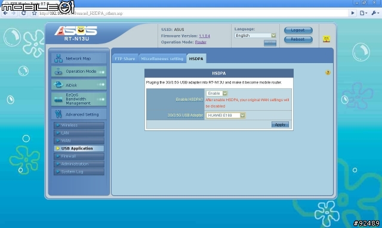The height and width of the screenshot is (228, 382).
Task: Open WAN in Advanced Setting
Action: coord(79,140)
